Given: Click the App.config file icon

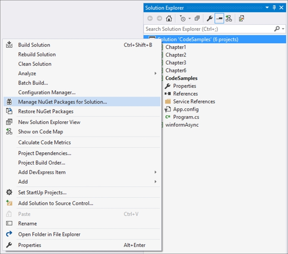Looking at the screenshot, I should coord(168,109).
